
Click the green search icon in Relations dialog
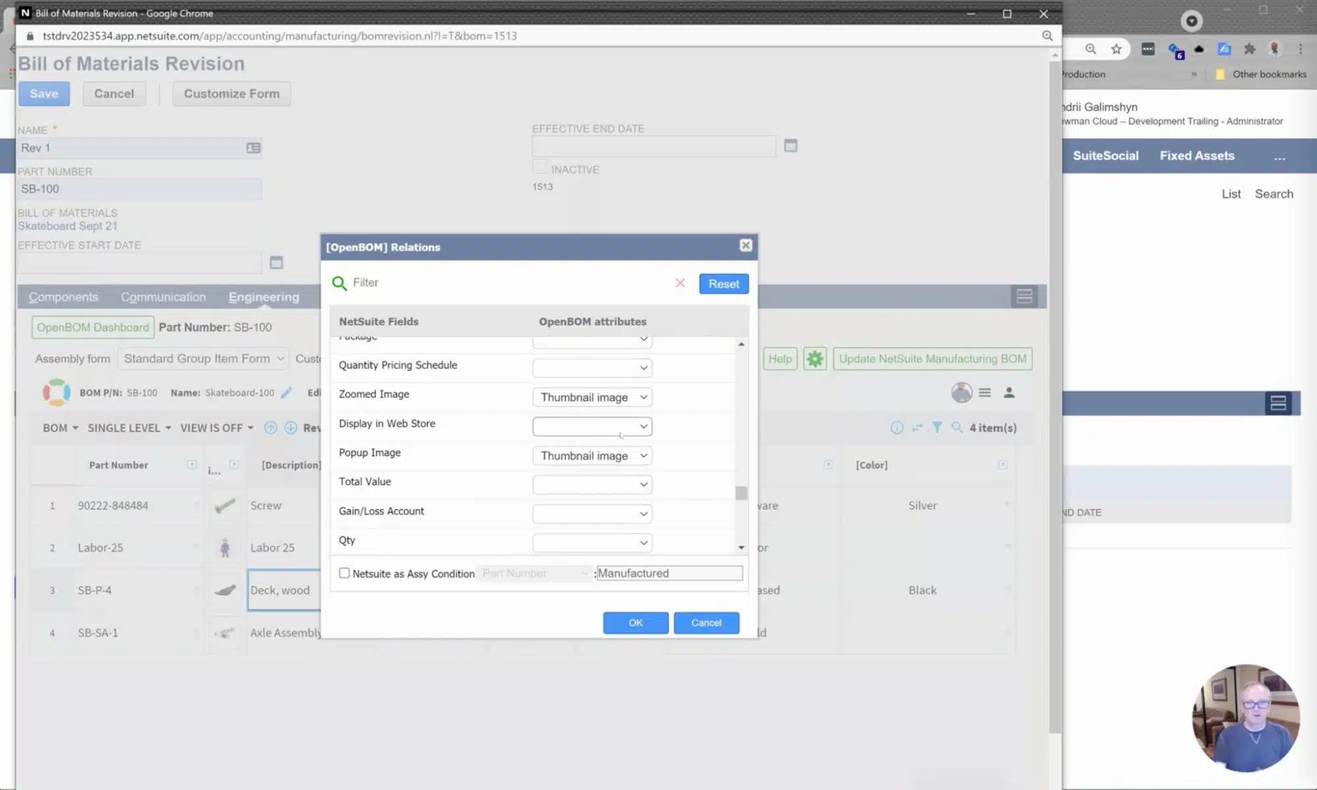pyautogui.click(x=339, y=283)
